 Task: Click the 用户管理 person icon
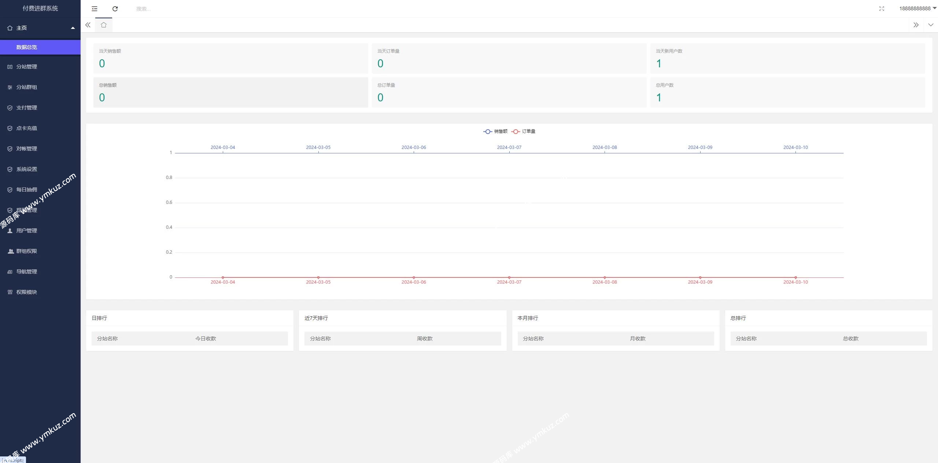pos(10,231)
